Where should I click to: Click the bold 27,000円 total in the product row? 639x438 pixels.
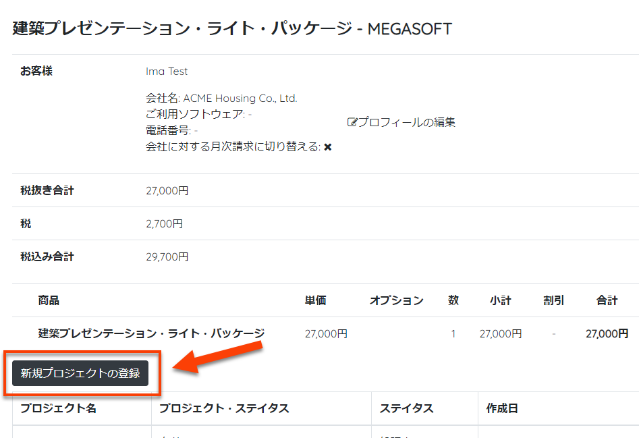pos(607,333)
